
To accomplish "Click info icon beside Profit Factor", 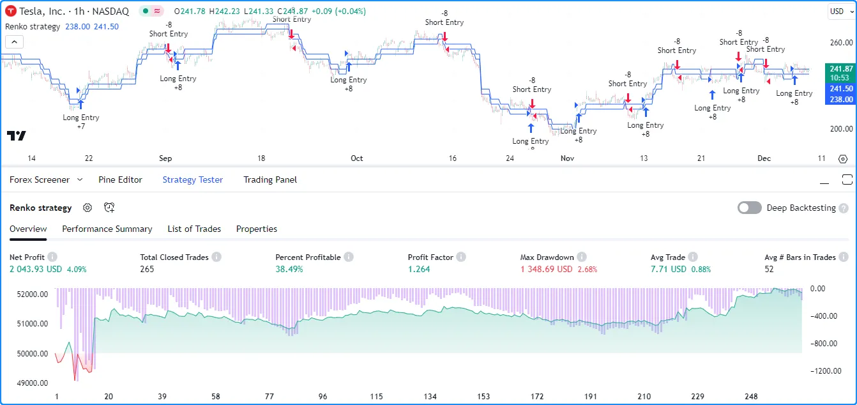I will pyautogui.click(x=461, y=257).
